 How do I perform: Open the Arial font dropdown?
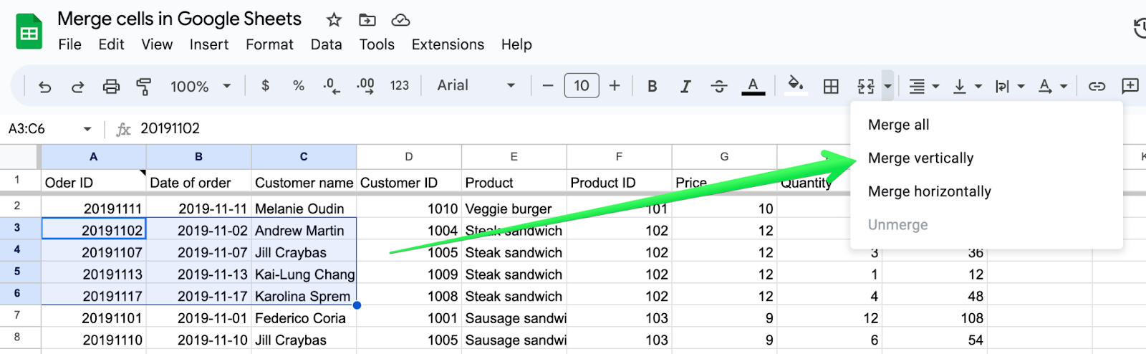[476, 86]
